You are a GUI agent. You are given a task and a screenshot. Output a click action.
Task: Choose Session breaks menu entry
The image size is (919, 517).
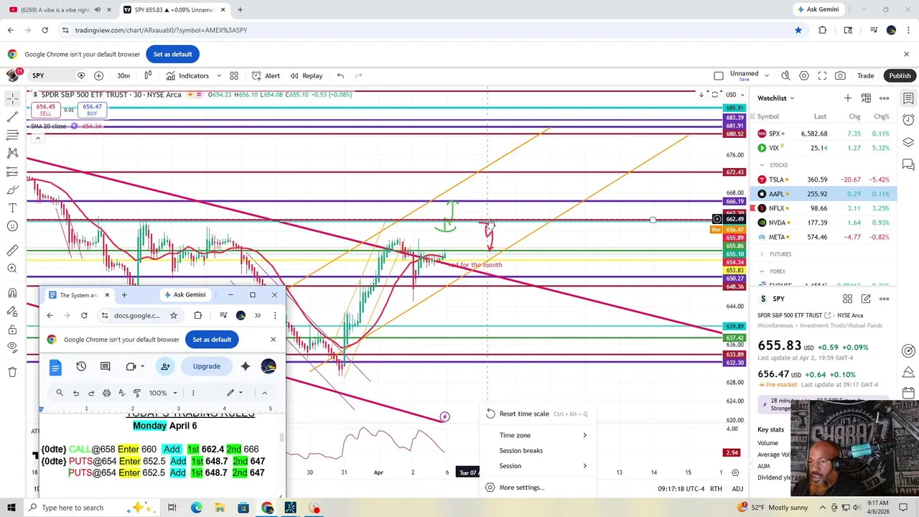tap(538, 450)
